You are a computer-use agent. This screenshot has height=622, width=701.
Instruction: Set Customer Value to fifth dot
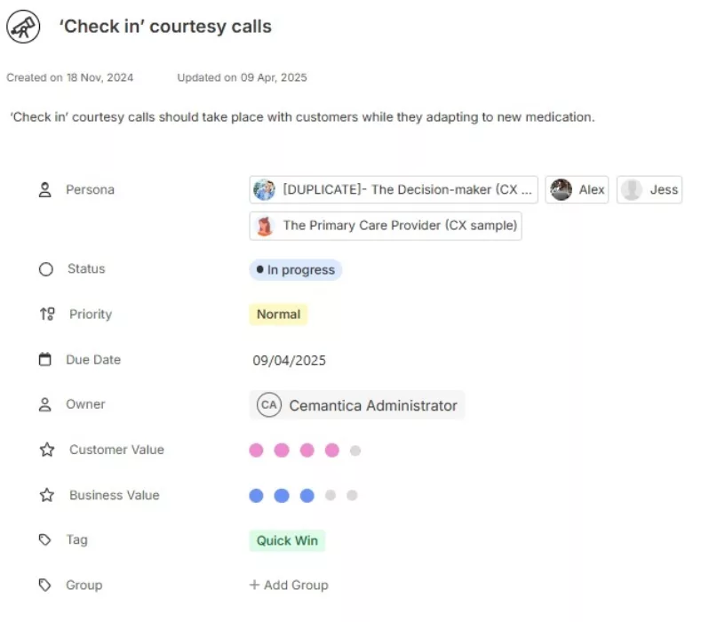coord(355,451)
